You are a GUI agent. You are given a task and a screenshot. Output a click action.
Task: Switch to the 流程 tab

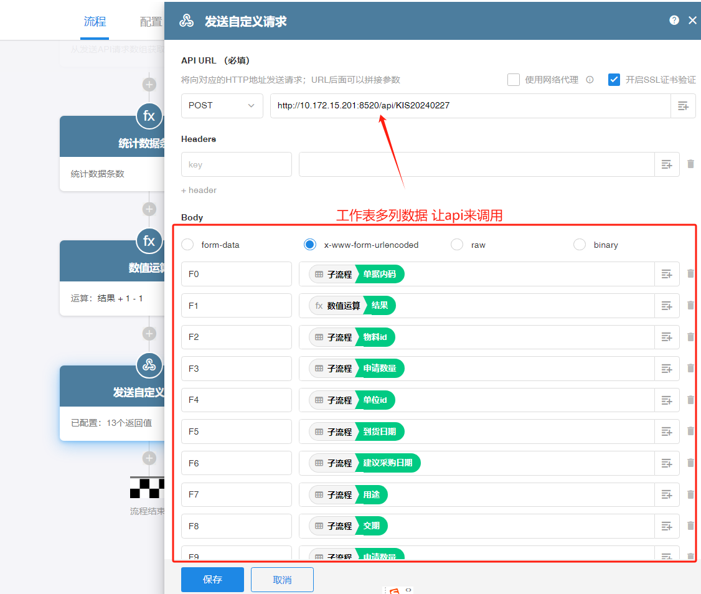point(95,21)
